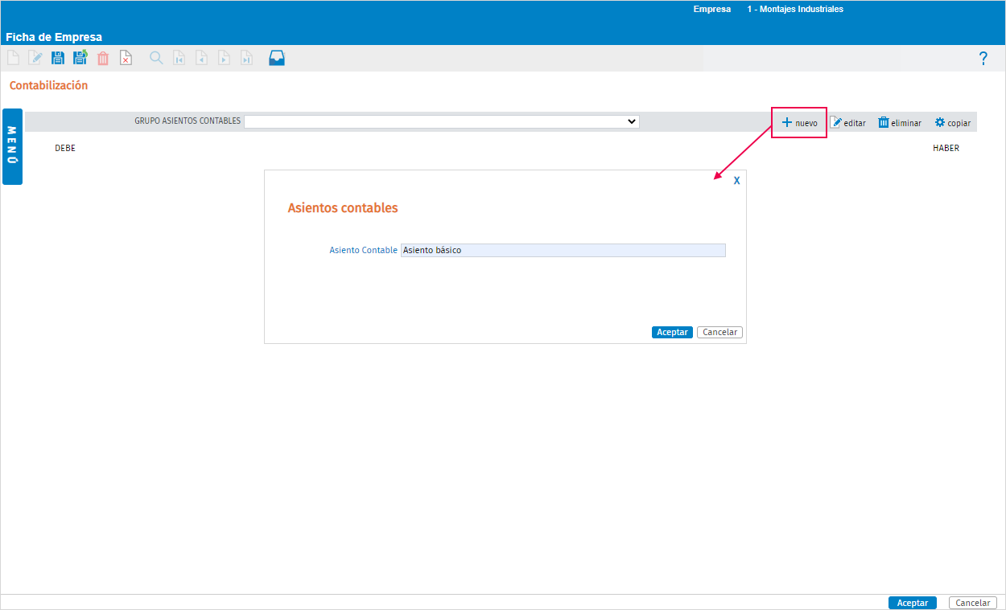Image resolution: width=1006 pixels, height=610 pixels.
Task: Open search with the magnifying glass icon
Action: 156,58
